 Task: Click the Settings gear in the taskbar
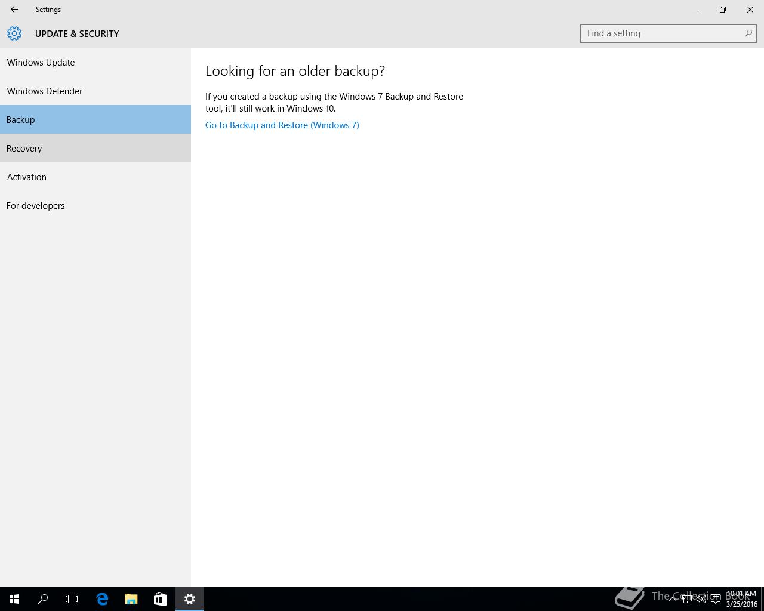click(190, 599)
